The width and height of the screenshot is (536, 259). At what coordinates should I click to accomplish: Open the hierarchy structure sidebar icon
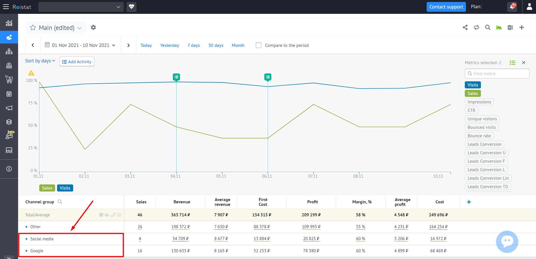tap(9, 51)
